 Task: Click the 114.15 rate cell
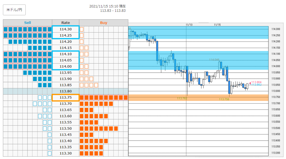click(x=66, y=48)
